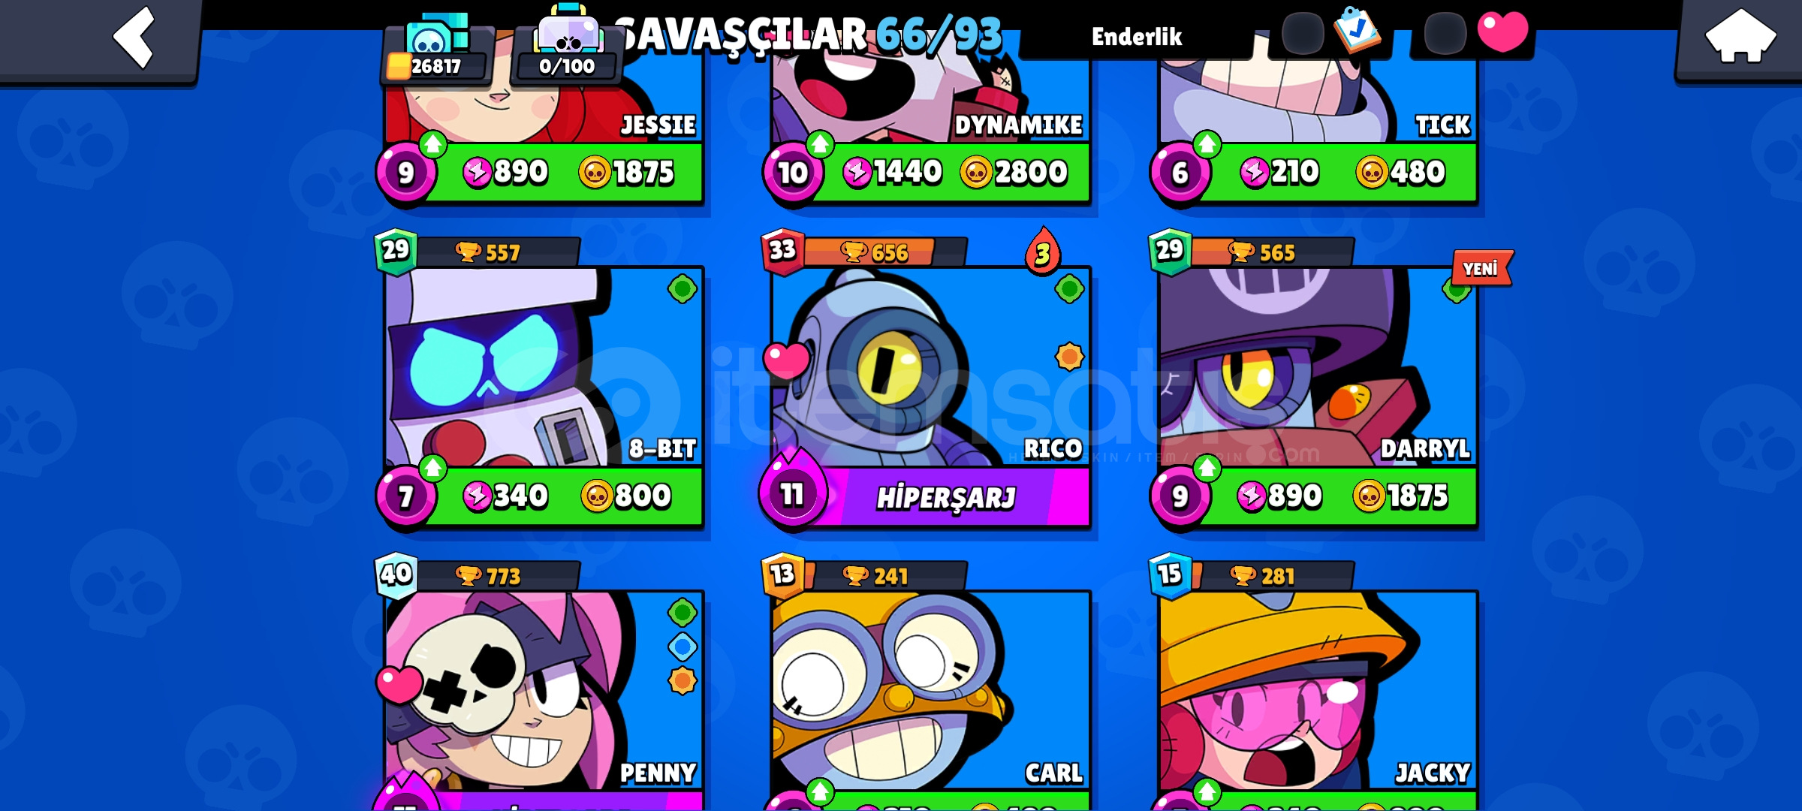Open the Enderlik sort order dropdown
Viewport: 1802px width, 811px height.
(1136, 36)
